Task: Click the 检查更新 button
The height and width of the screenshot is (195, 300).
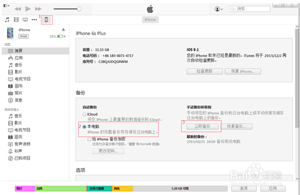Action: [x=205, y=71]
